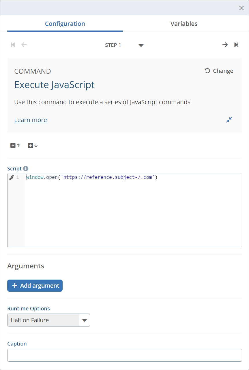Screen dimensions: 249x370
Task: Jump to the first step
Action: (13, 45)
